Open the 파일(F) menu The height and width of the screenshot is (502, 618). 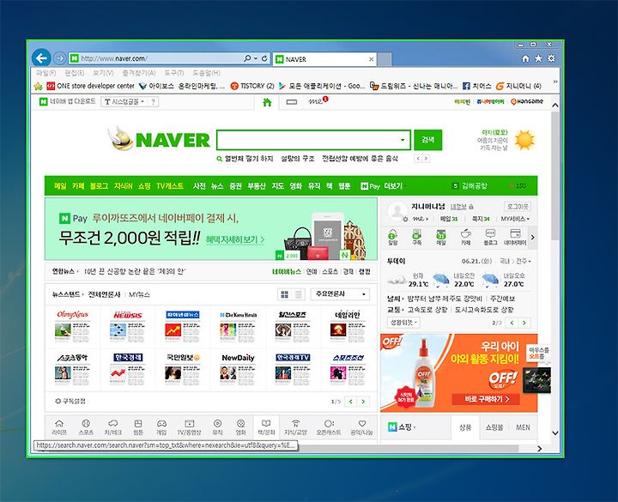pos(46,73)
